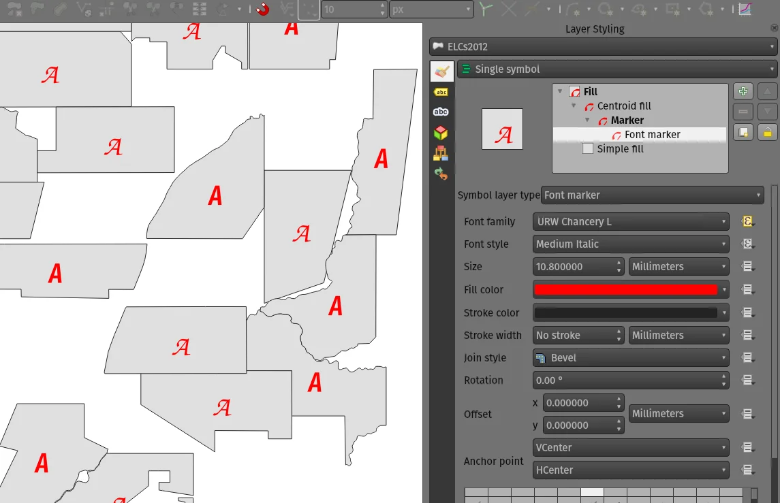Toggle the red snapping magnet
This screenshot has height=503, width=780.
tap(262, 9)
